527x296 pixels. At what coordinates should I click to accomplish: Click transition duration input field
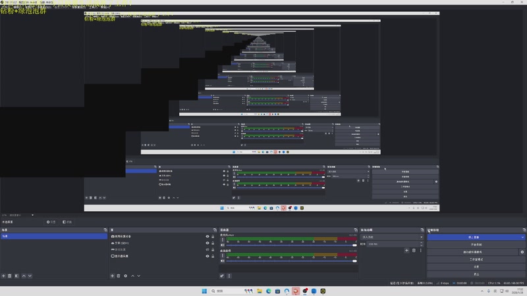393,244
